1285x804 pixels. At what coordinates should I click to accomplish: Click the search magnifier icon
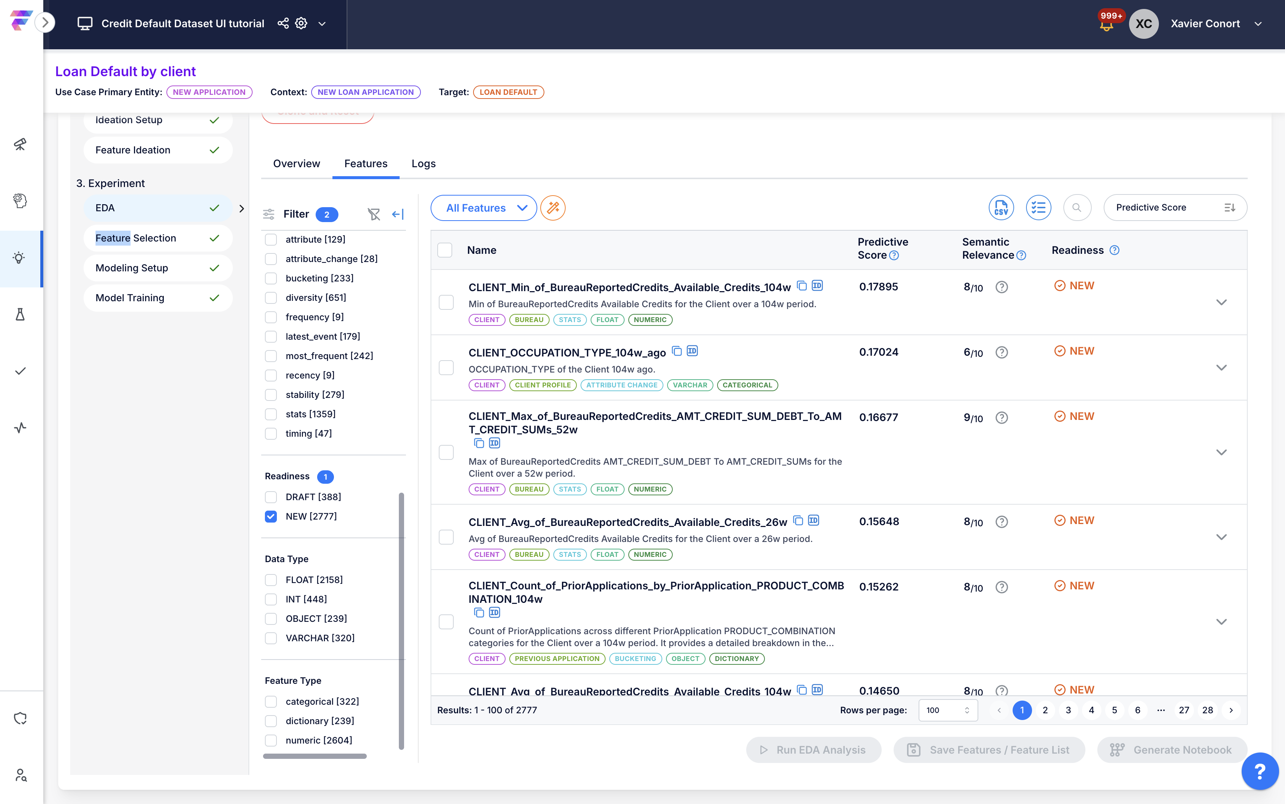tap(1077, 208)
